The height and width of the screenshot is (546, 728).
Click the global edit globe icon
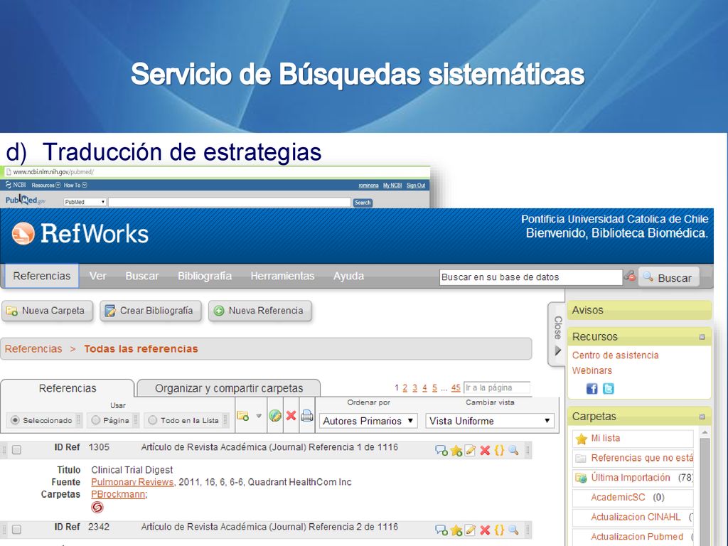point(275,415)
